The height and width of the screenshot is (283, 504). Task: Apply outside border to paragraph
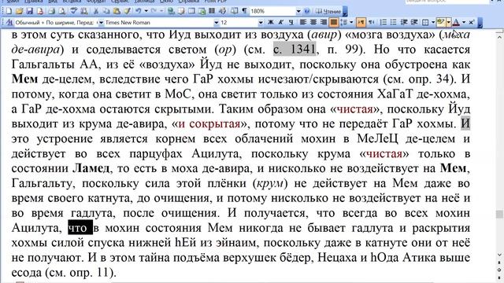(x=425, y=22)
